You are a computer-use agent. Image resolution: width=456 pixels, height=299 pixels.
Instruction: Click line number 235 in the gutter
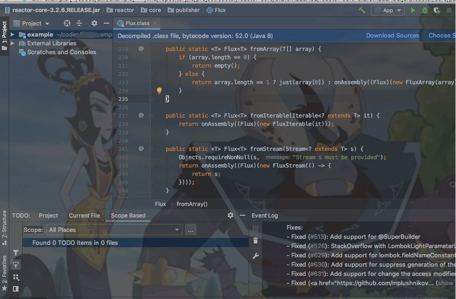[x=123, y=99]
